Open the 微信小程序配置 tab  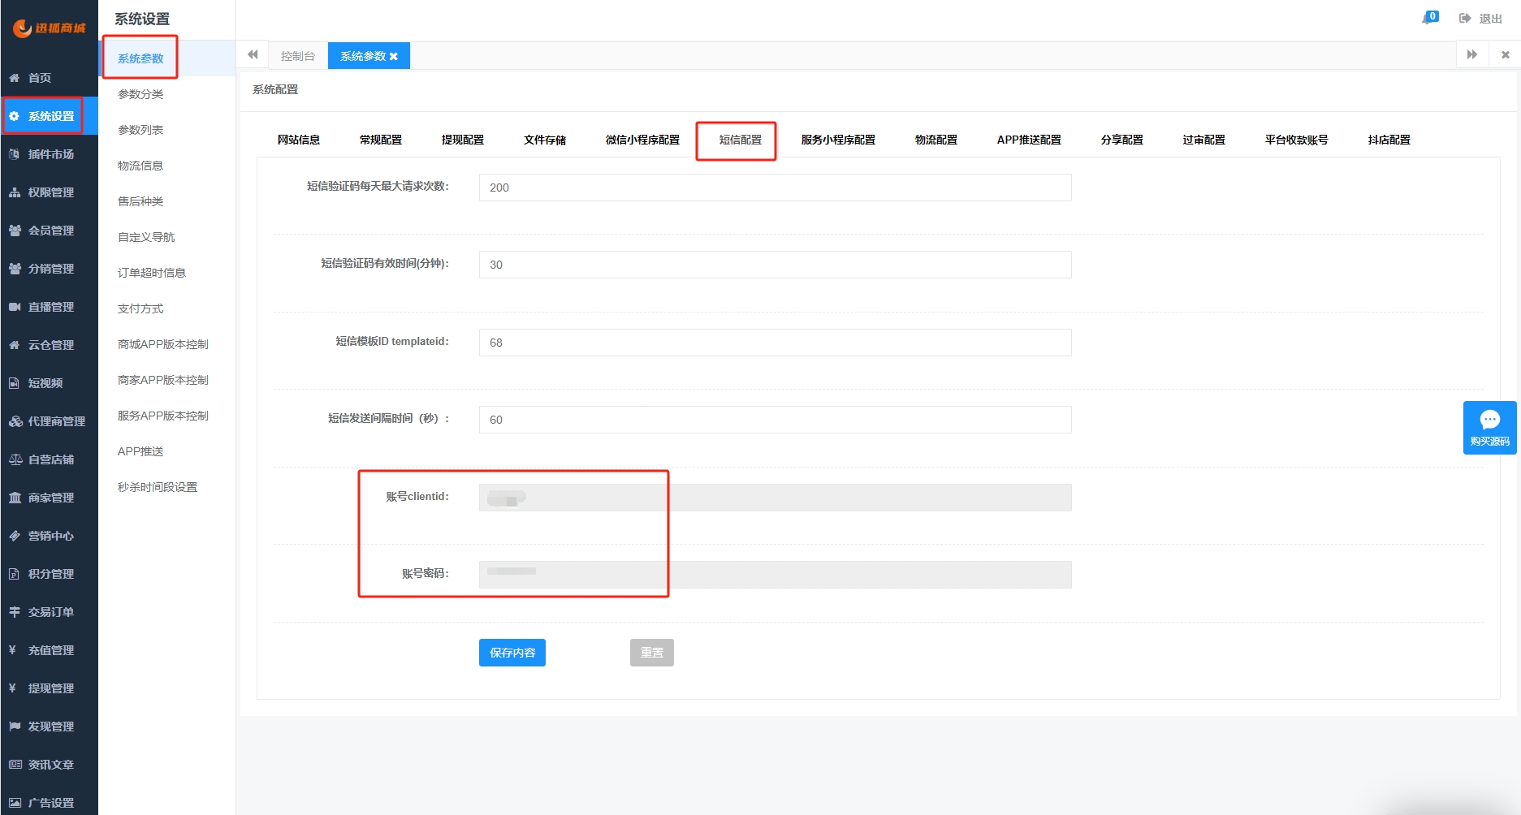click(642, 140)
